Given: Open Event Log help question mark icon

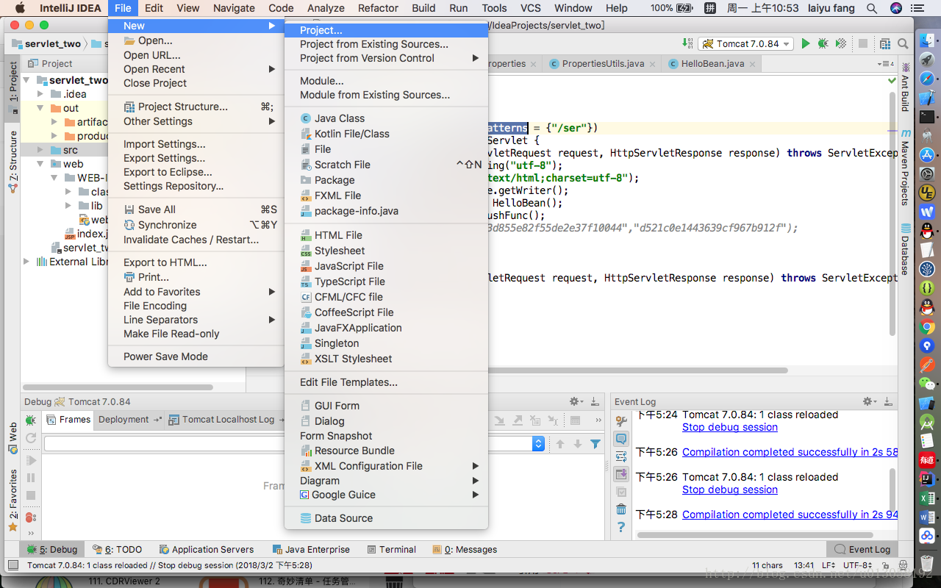Looking at the screenshot, I should [621, 527].
